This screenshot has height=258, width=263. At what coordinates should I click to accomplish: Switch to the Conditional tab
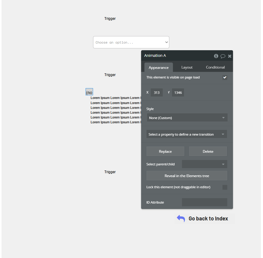[x=215, y=67]
